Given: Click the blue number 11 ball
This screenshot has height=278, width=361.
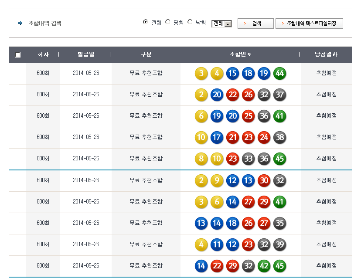Looking at the screenshot, I should click(x=217, y=244).
